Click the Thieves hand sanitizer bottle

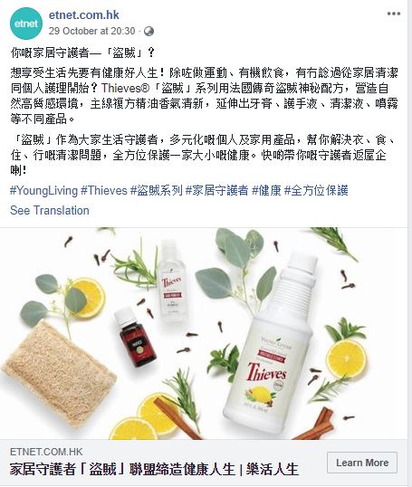(170, 281)
